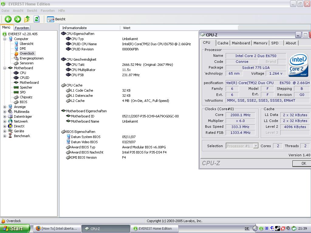
Task: Click the DE language indicator in tray
Action: point(247,228)
